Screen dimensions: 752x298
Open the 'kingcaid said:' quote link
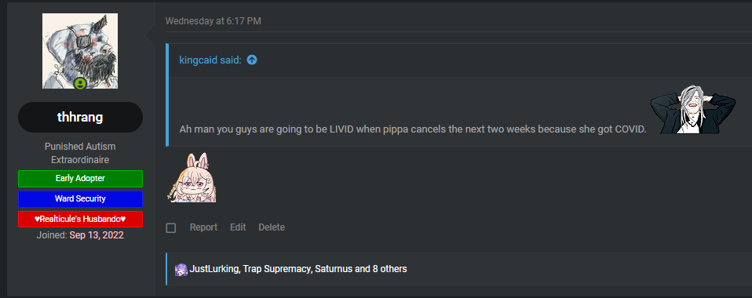[x=210, y=60]
